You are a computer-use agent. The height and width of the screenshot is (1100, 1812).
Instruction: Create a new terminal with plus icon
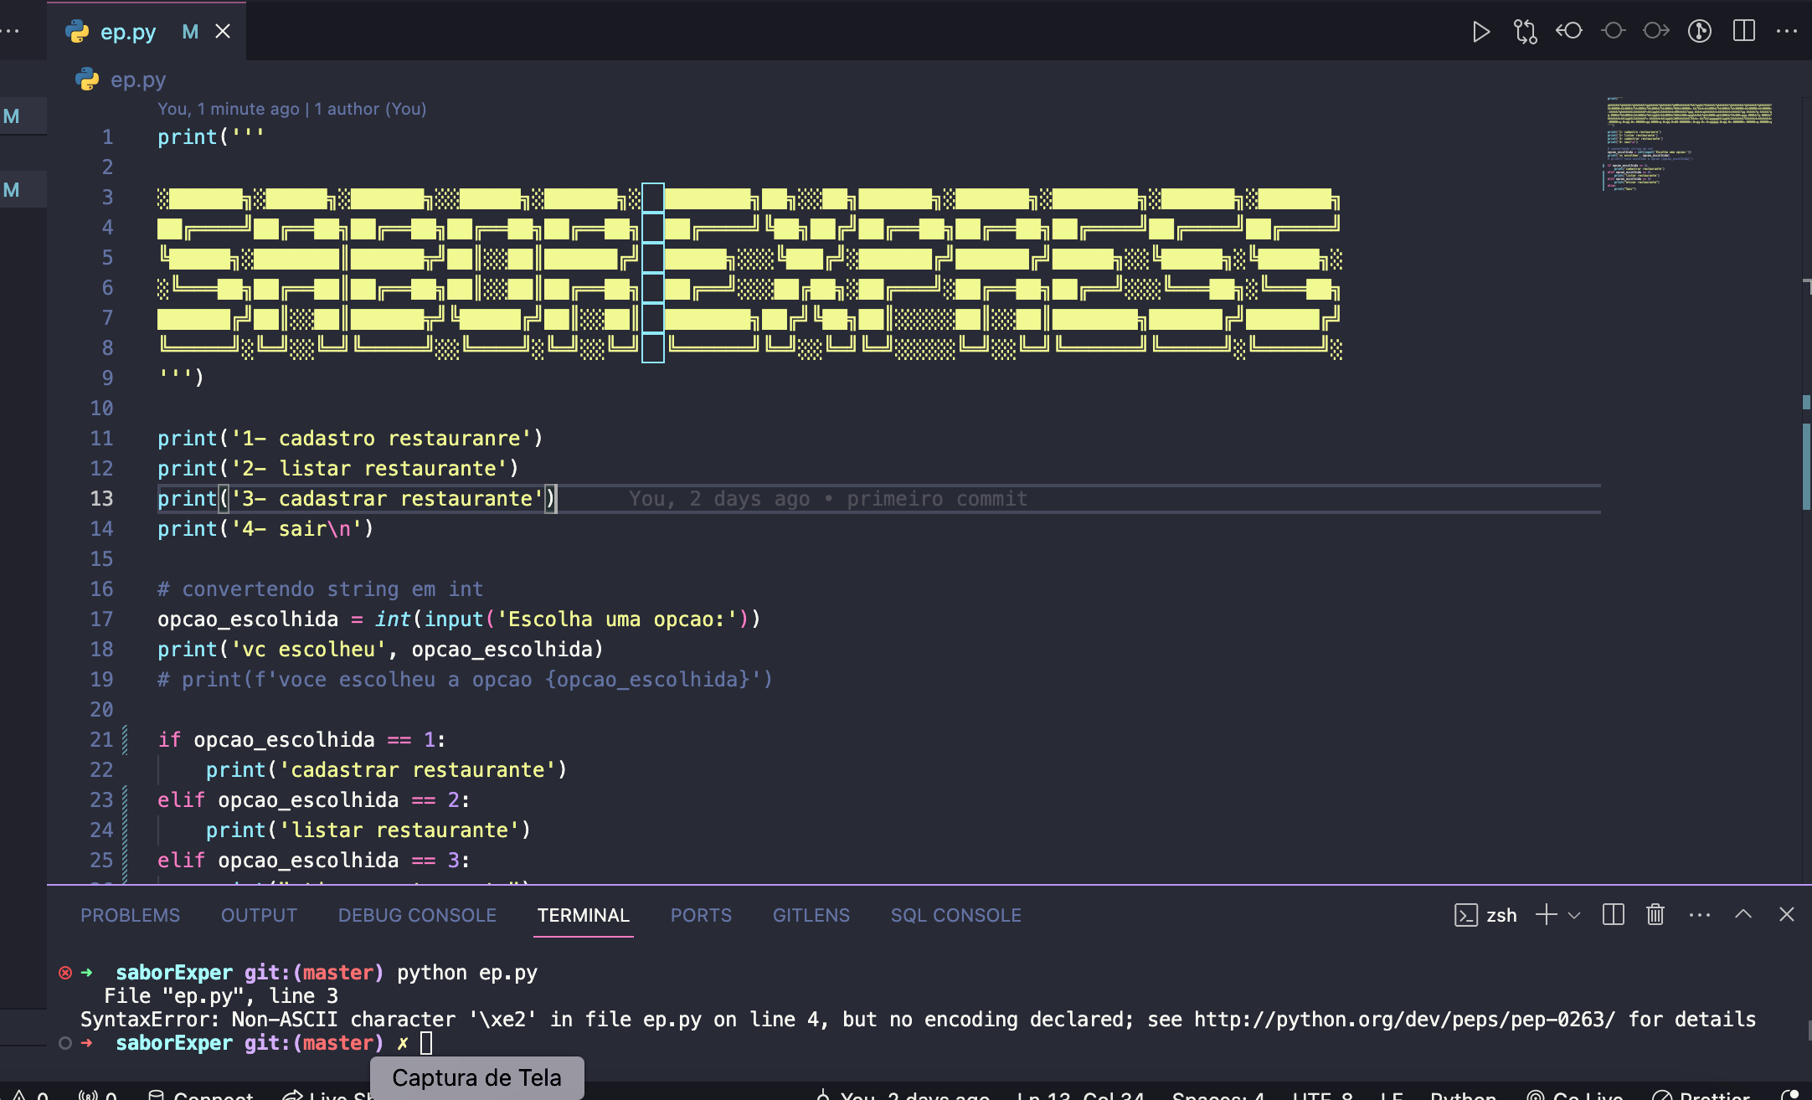click(x=1546, y=915)
